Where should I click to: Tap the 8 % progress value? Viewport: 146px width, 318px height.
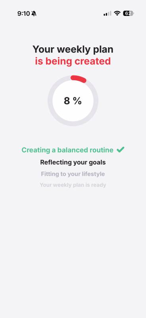(x=73, y=101)
